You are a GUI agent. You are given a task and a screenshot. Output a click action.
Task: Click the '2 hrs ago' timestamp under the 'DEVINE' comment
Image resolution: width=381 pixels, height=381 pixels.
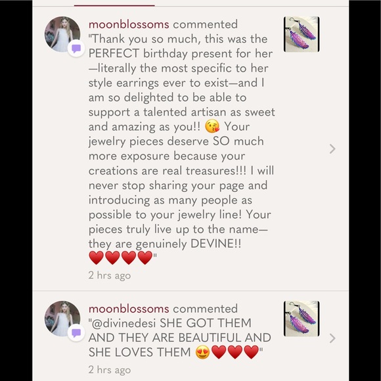(110, 275)
